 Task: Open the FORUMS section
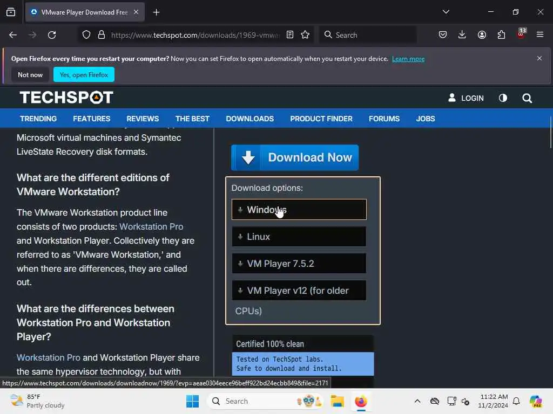(385, 119)
